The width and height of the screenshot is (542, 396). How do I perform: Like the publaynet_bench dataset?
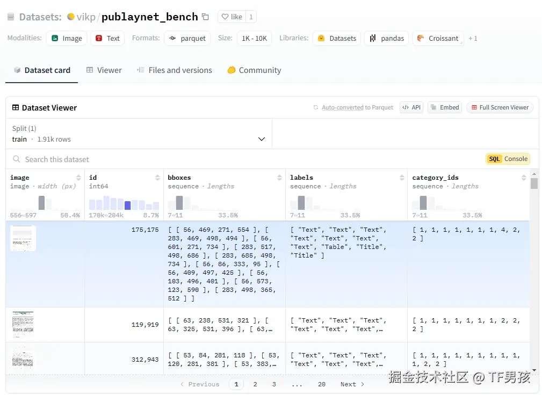click(230, 17)
